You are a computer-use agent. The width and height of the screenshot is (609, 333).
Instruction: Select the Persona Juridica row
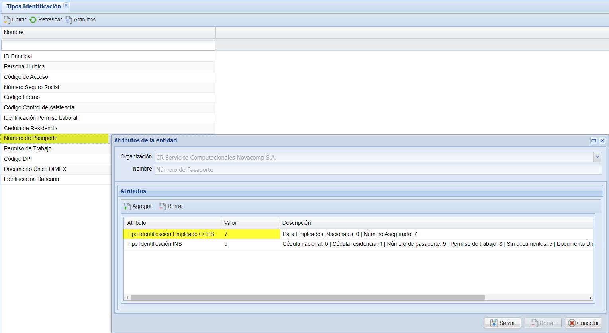(108, 66)
